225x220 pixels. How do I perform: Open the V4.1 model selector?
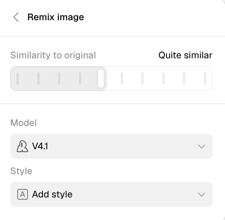[111, 146]
